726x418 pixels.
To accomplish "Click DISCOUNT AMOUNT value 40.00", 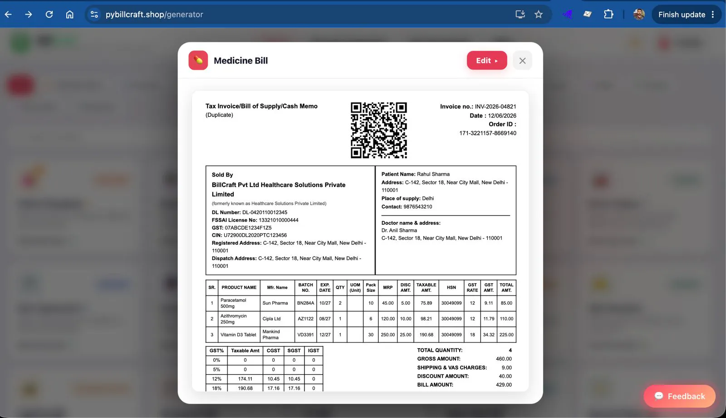I will click(x=505, y=376).
